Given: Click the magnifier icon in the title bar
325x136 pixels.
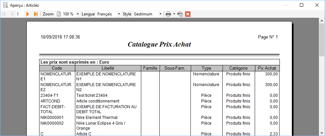Looking at the screenshot, I should (6, 5).
